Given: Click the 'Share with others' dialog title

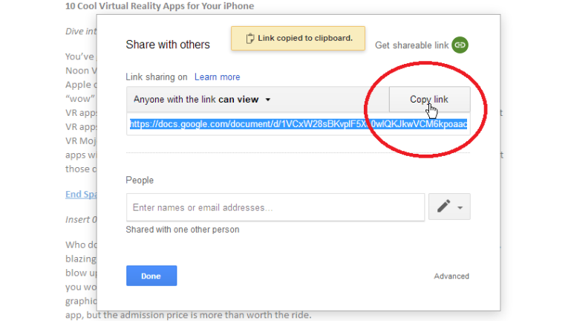Looking at the screenshot, I should [x=168, y=45].
